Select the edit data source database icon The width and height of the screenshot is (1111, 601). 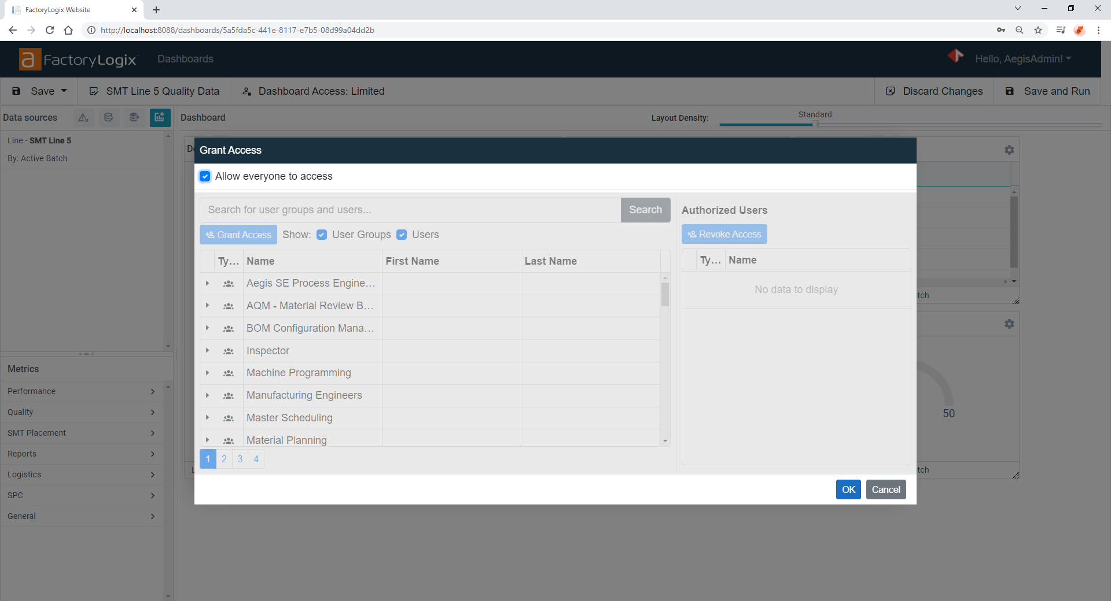108,117
